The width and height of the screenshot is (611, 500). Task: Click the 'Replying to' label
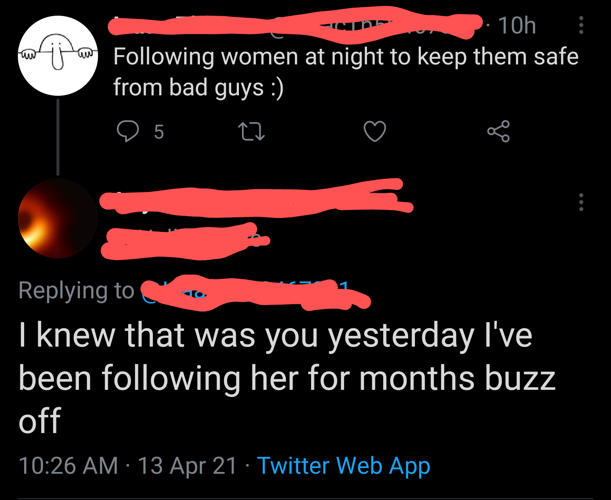[76, 291]
